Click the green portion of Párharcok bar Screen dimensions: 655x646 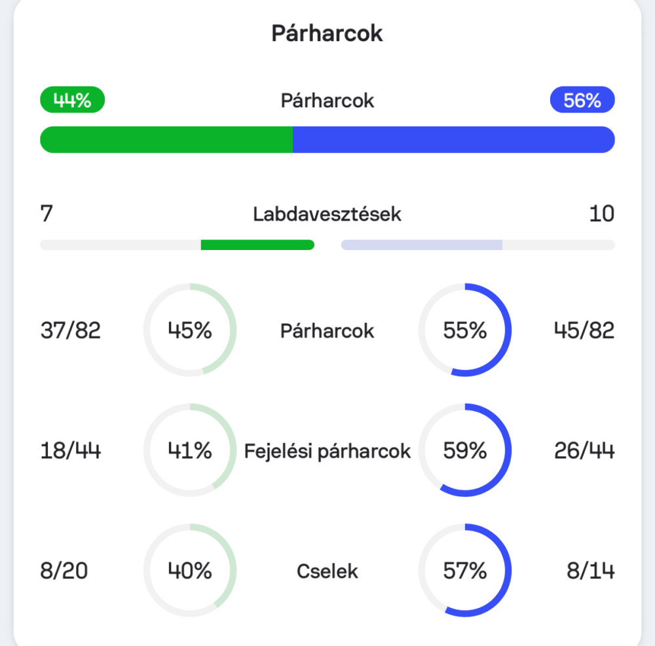(x=166, y=140)
